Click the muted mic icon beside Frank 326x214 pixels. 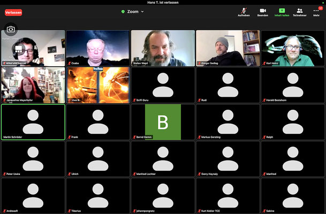69,137
